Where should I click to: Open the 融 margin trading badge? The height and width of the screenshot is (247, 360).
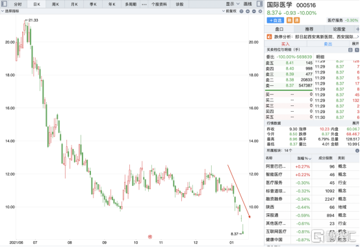coord(290,20)
